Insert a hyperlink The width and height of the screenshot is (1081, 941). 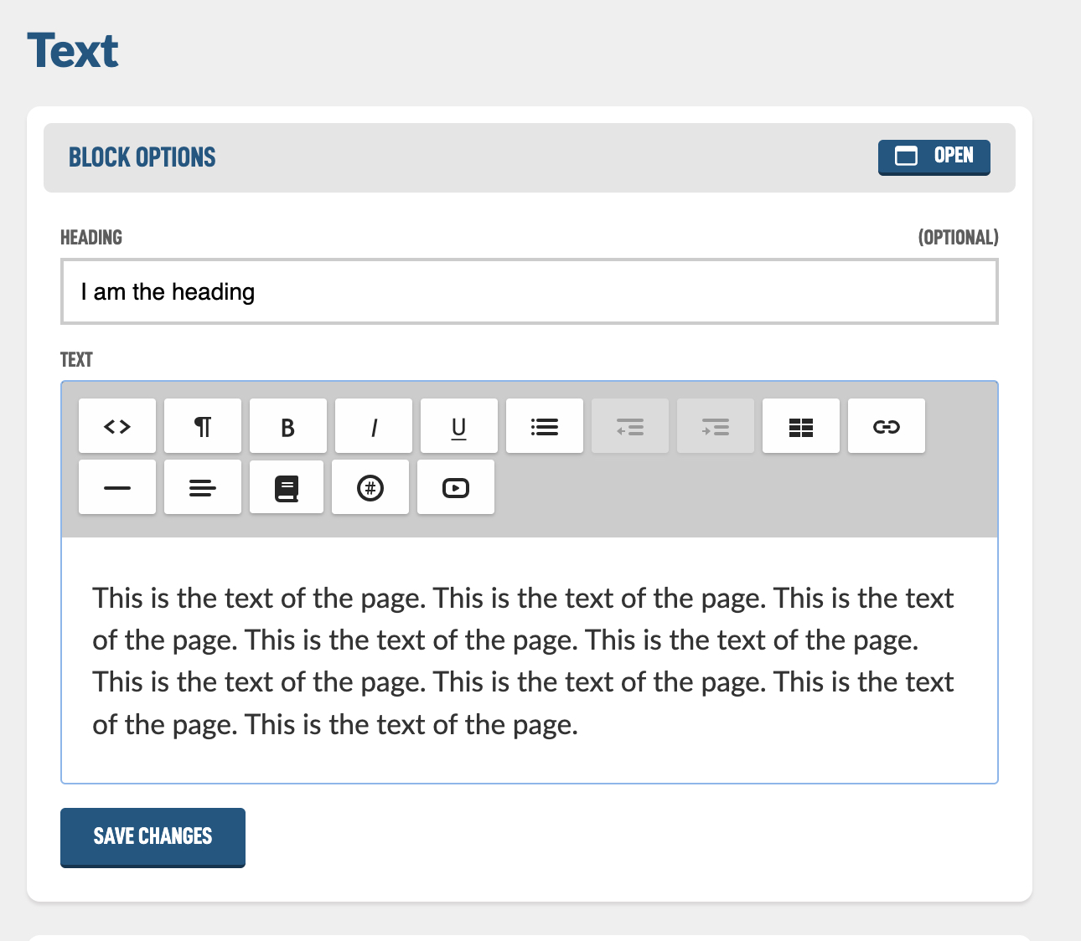pyautogui.click(x=887, y=426)
